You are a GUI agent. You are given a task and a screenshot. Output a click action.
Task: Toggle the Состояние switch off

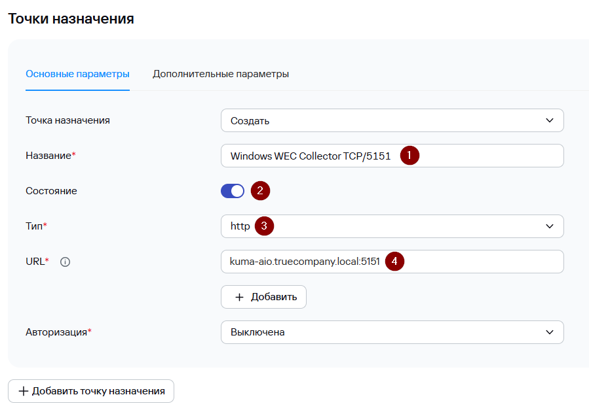233,191
